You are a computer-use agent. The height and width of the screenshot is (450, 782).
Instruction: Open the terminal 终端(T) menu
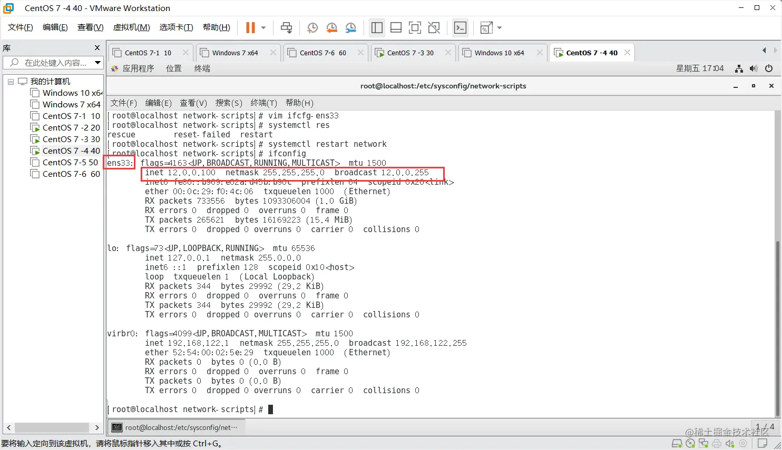[264, 103]
